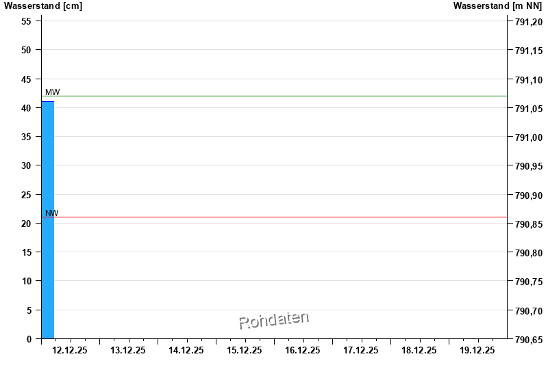The width and height of the screenshot is (548, 376).
Task: Select the 16.12.25 date label
Action: pyautogui.click(x=302, y=350)
